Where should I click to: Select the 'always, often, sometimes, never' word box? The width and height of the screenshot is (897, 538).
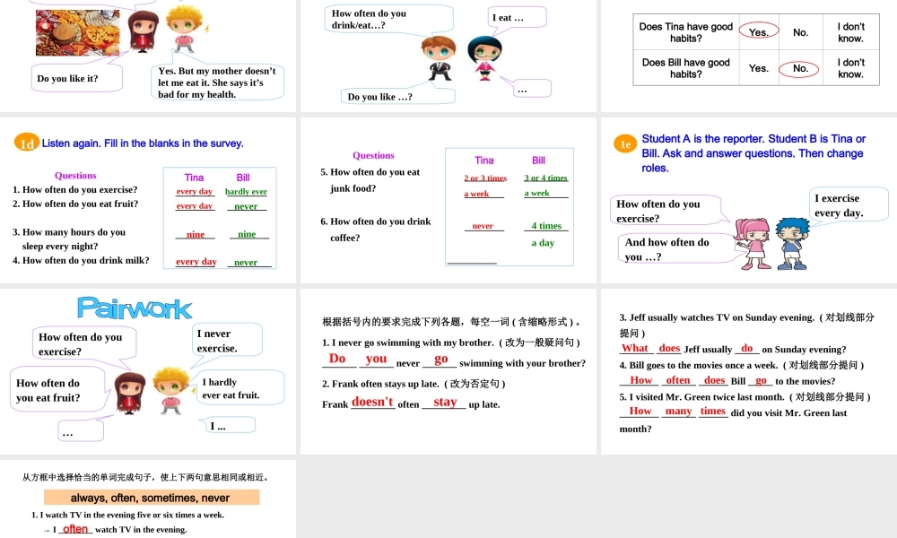coord(150,498)
